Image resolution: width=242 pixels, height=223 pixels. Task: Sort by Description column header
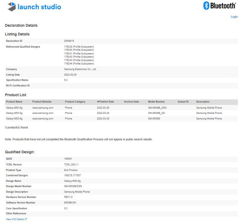pyautogui.click(x=203, y=102)
